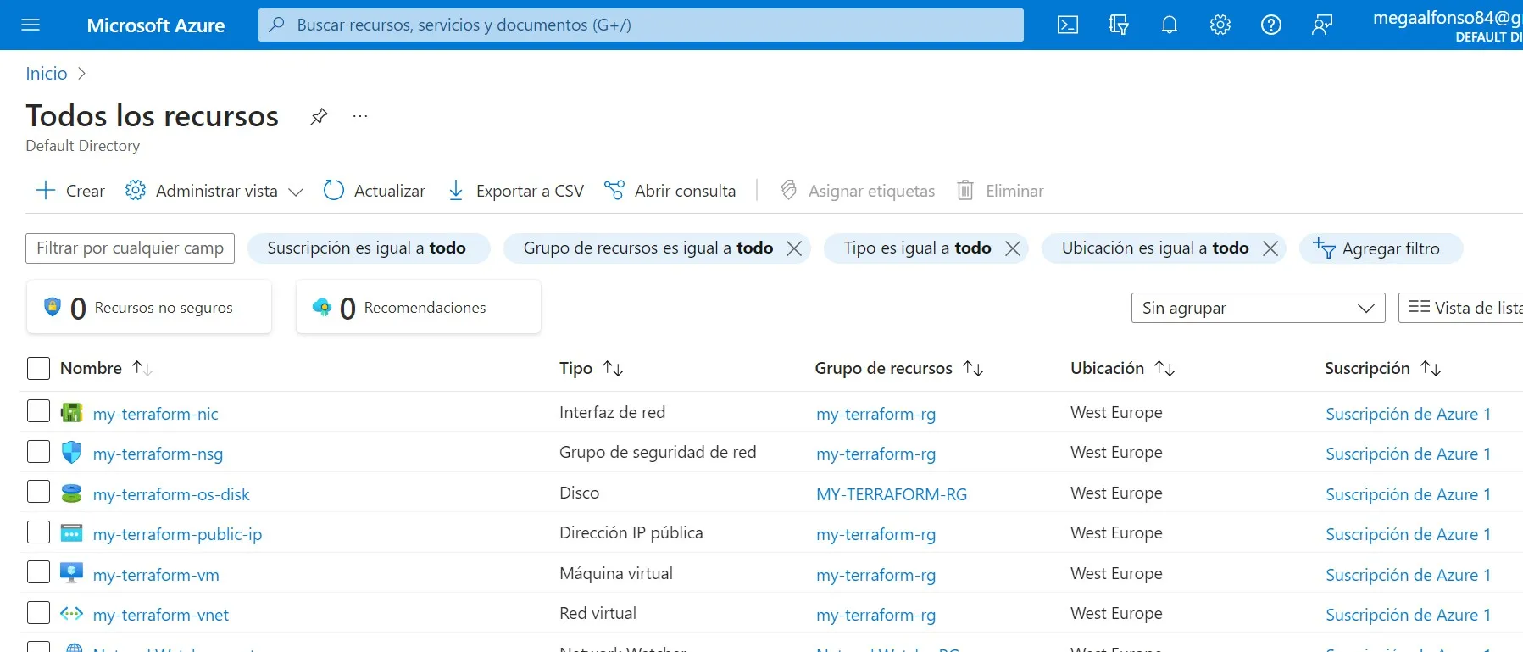Open the Cloud Shell terminal icon
The image size is (1523, 652).
coord(1068,25)
